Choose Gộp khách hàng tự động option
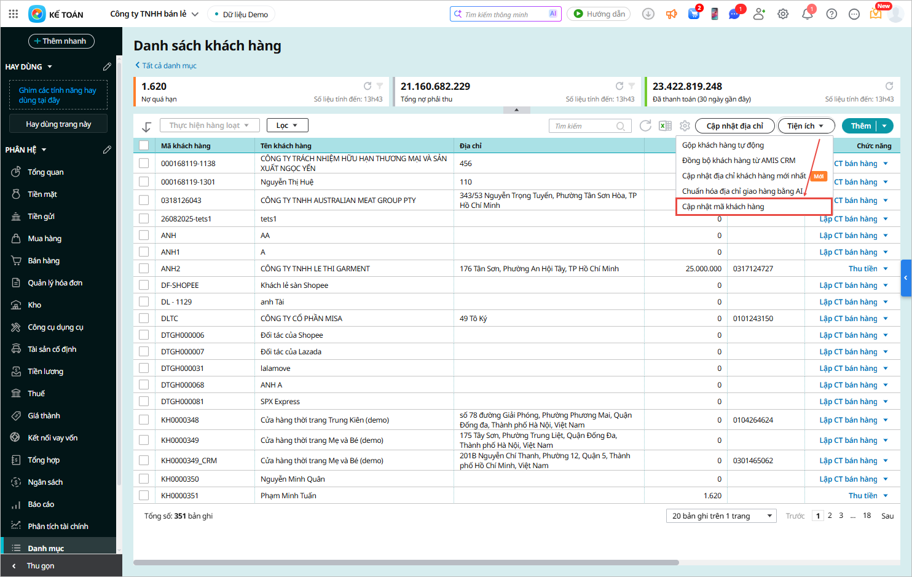This screenshot has height=577, width=912. coord(723,145)
